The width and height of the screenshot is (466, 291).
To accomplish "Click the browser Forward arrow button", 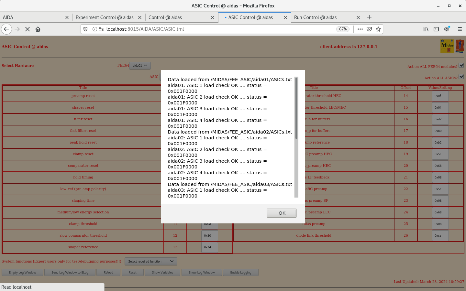I will 17,29.
